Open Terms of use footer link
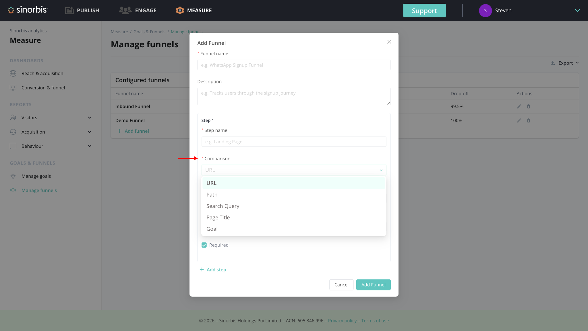The width and height of the screenshot is (588, 331). pyautogui.click(x=375, y=320)
